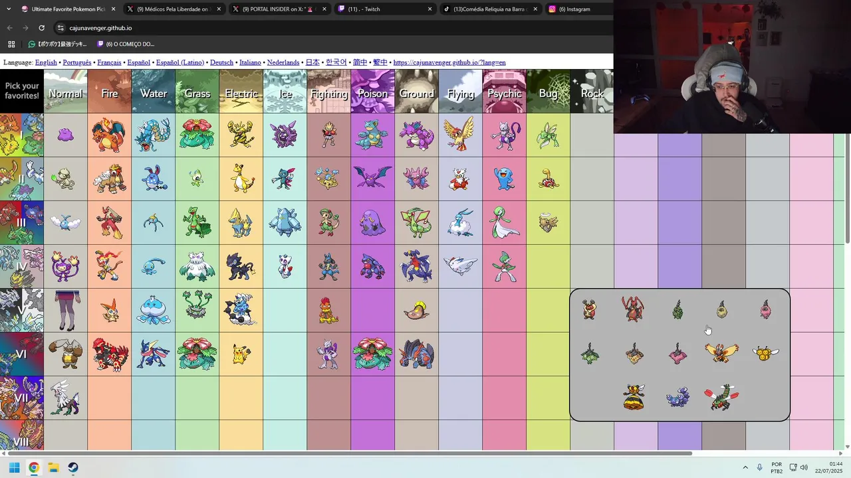Pick Blaziken in the Fire column
851x478 pixels.
coord(110,222)
